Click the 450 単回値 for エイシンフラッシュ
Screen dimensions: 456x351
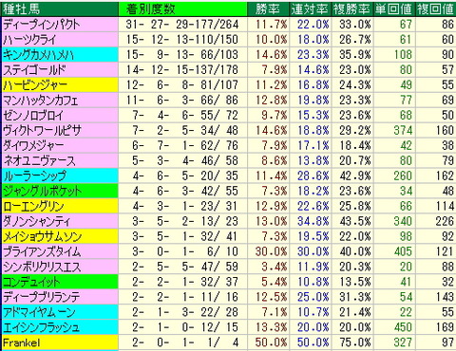[403, 327]
